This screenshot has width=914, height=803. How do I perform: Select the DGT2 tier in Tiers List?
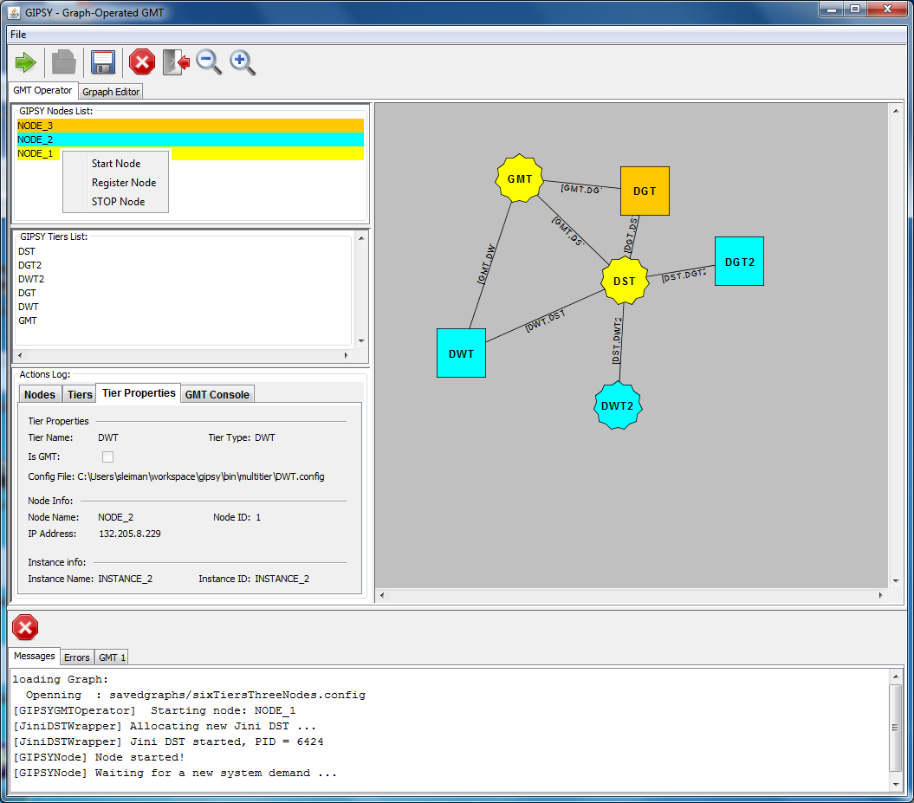point(30,265)
